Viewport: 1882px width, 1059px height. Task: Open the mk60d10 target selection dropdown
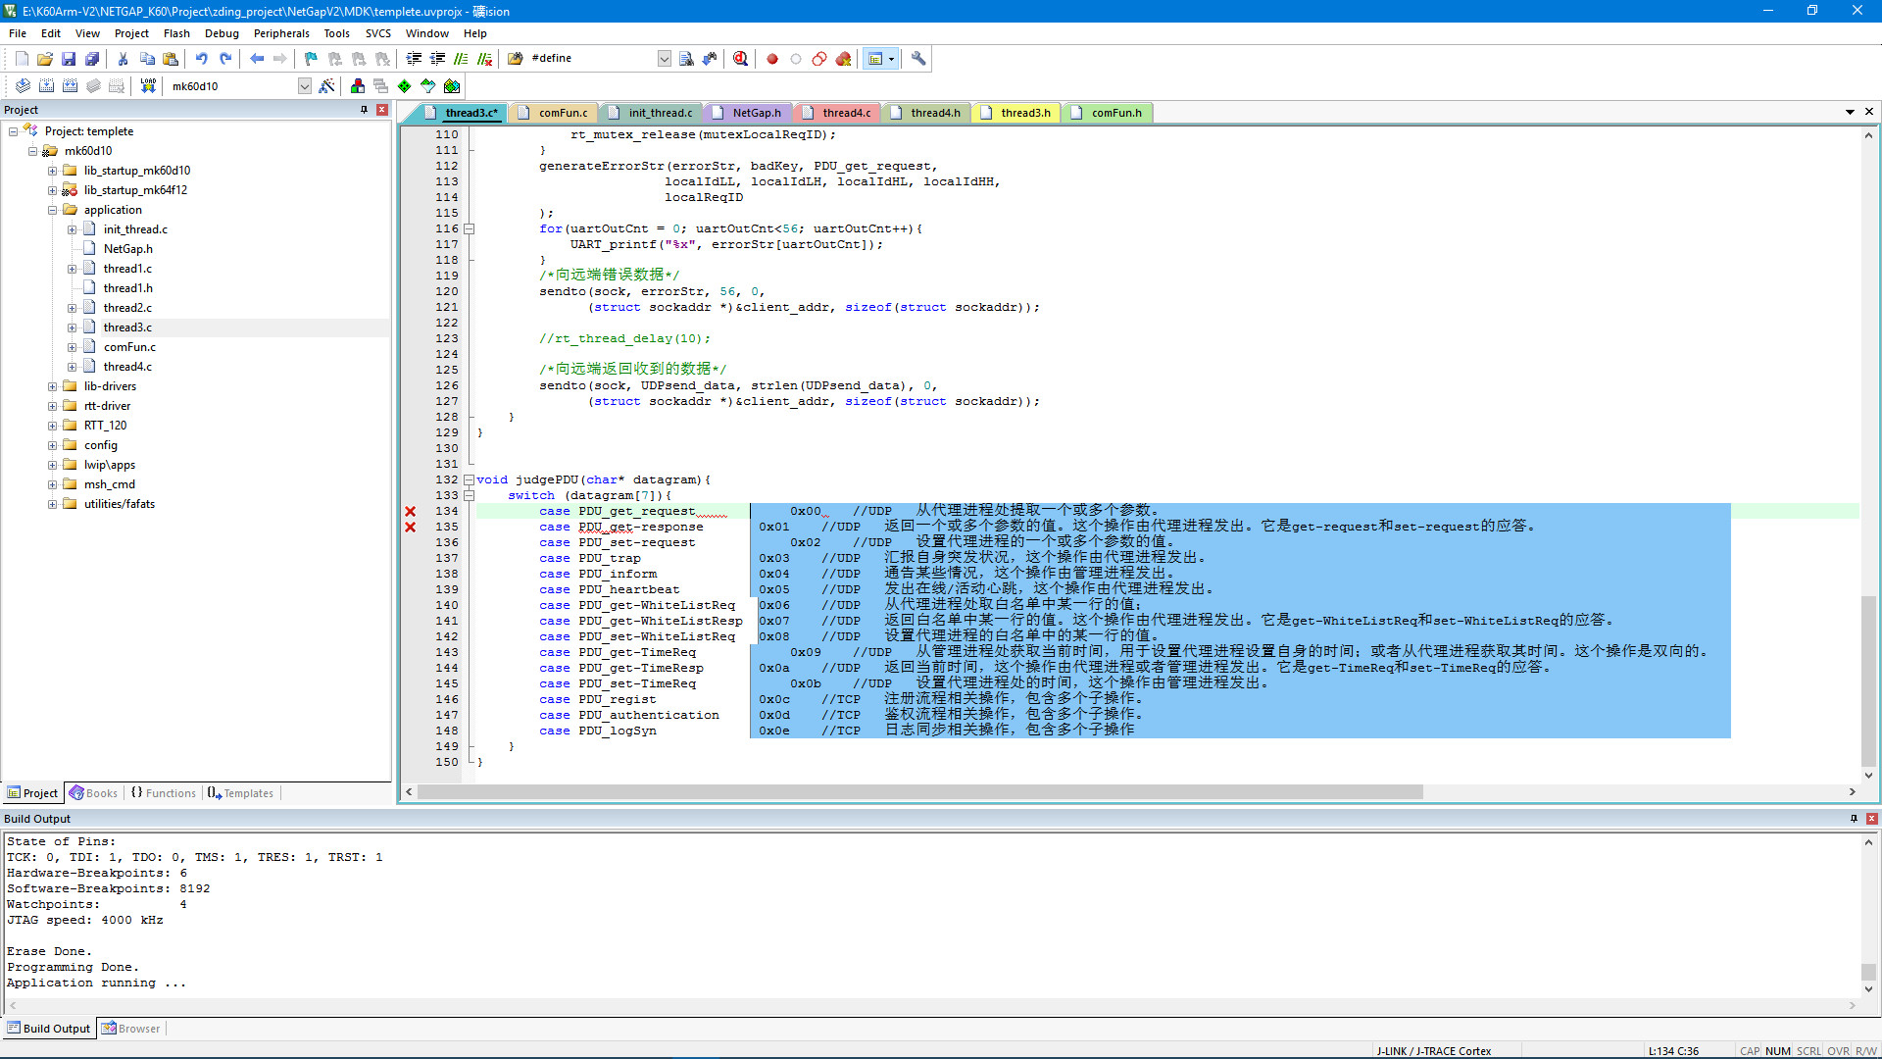305,86
